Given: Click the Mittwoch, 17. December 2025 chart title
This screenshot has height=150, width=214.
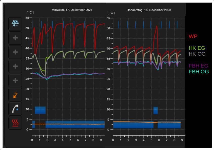Looking at the screenshot, I should pyautogui.click(x=72, y=10).
